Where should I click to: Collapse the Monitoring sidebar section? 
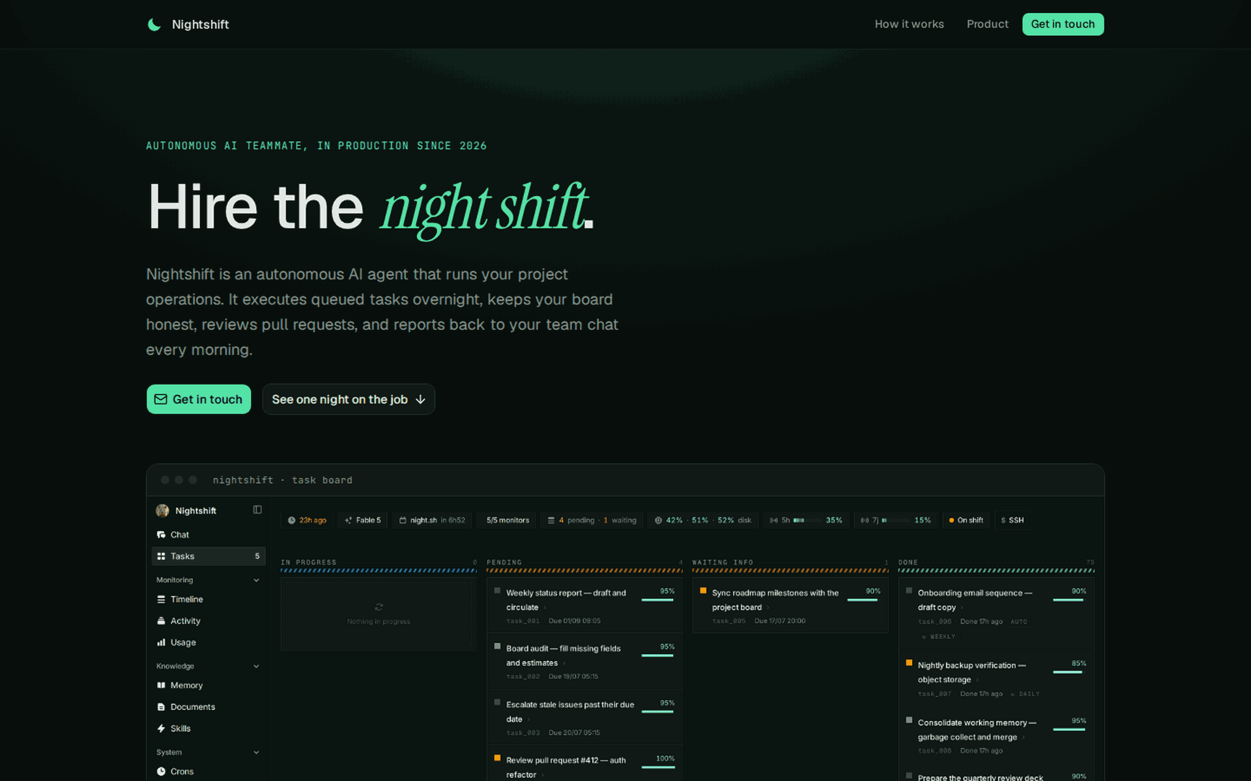[x=256, y=580]
